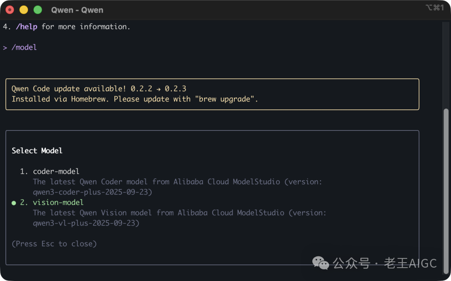Click the WeChat logo in the watermark

(x=321, y=263)
